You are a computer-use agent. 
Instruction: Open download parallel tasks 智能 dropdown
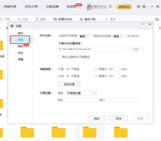118,36
